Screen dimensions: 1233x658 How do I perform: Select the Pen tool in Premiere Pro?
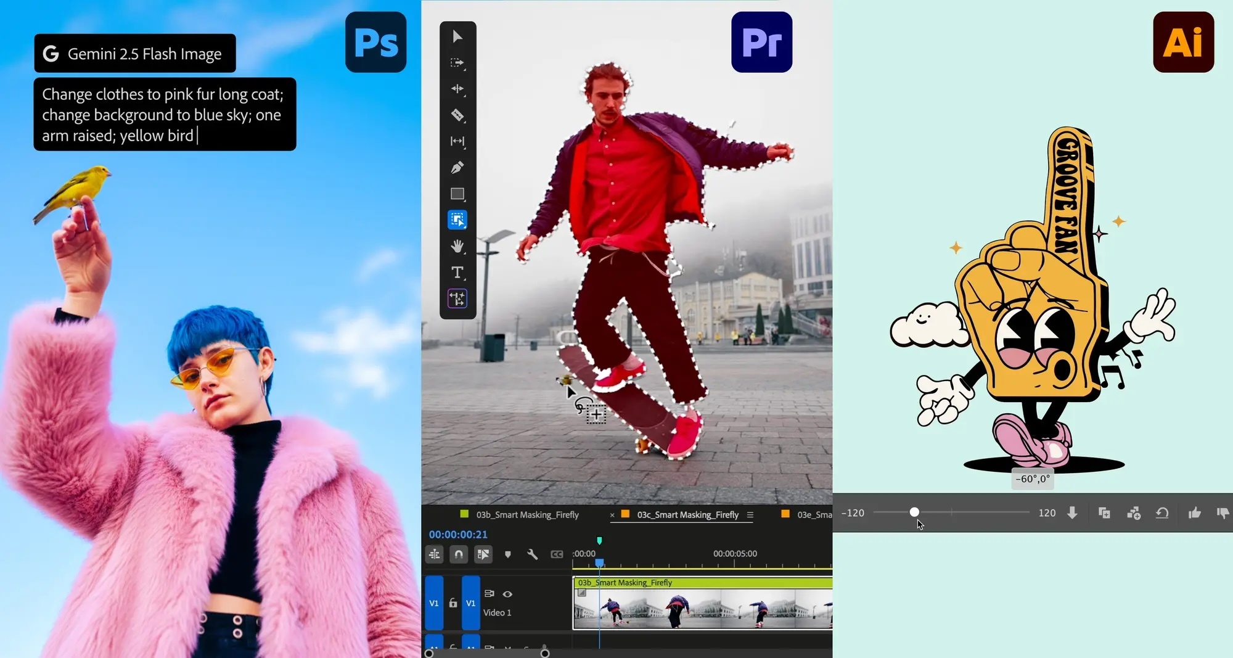tap(457, 167)
